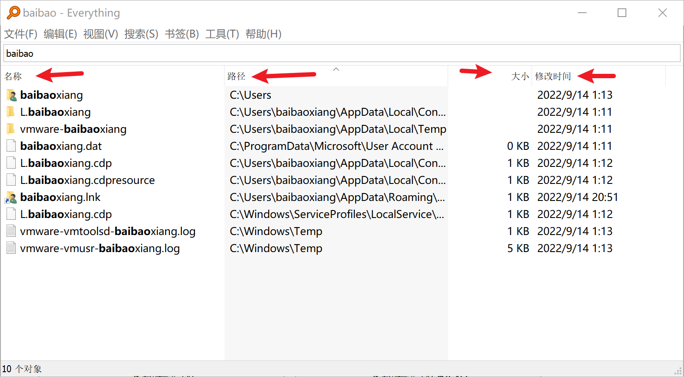This screenshot has height=377, width=684.
Task: Open the 书签(B) menu
Action: point(182,34)
